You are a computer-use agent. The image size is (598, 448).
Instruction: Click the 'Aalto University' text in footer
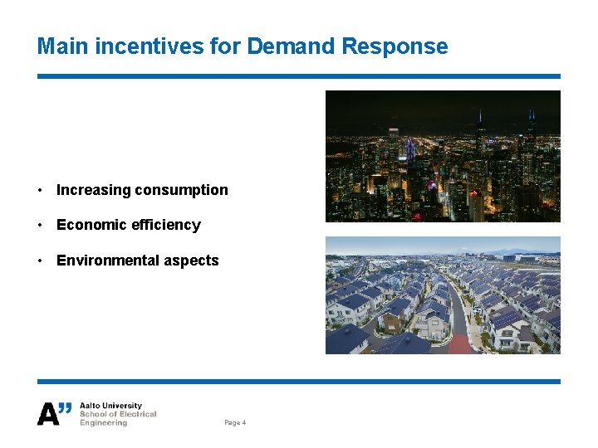[x=110, y=406]
